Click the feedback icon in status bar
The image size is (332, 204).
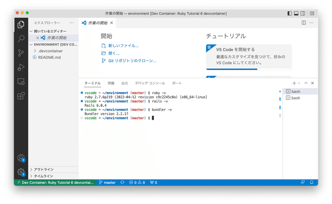pos(303,182)
